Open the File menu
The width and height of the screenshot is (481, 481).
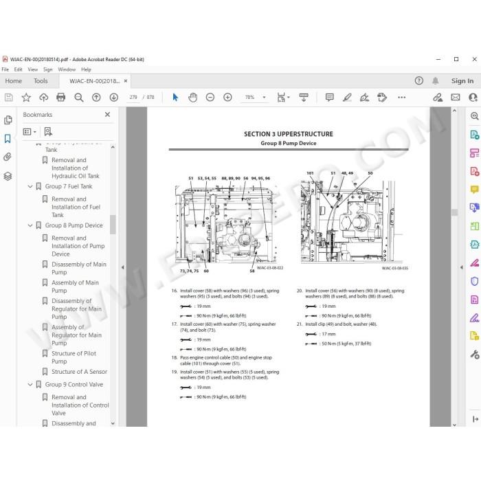click(x=5, y=69)
